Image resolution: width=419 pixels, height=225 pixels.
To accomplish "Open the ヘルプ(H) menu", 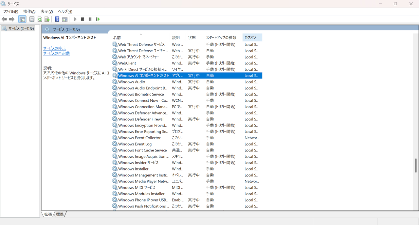I will (x=65, y=11).
